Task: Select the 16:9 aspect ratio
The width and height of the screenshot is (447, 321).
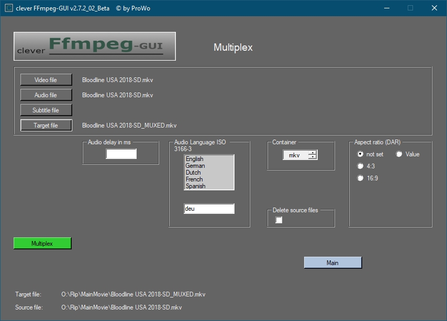Action: pos(368,178)
